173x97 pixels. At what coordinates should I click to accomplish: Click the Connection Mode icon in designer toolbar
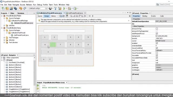64,16
